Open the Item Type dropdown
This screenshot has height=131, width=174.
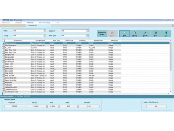[x=87, y=36]
